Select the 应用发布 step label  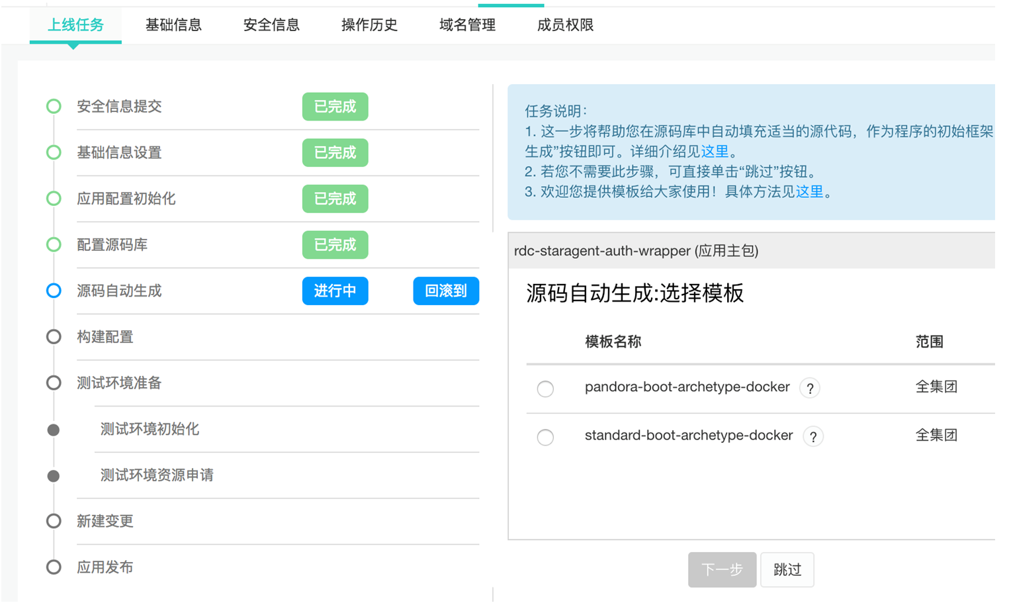(x=105, y=567)
